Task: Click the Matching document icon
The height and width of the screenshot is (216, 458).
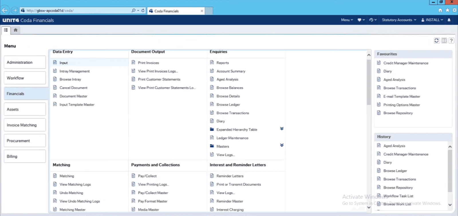Action: coord(55,176)
